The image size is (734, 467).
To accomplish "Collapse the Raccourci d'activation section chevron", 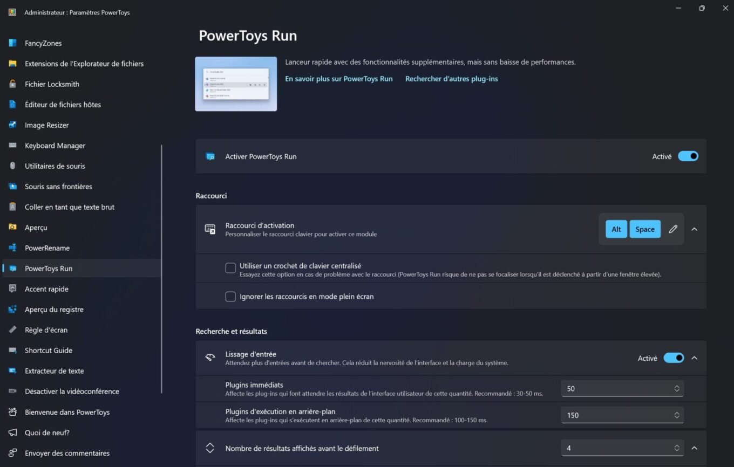I will click(x=695, y=229).
